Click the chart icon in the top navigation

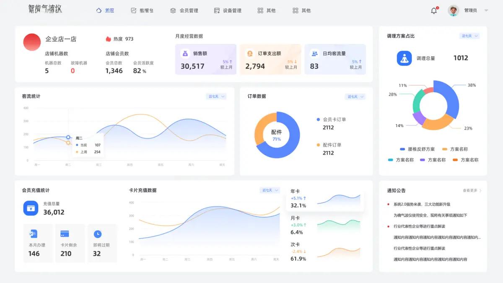[134, 10]
